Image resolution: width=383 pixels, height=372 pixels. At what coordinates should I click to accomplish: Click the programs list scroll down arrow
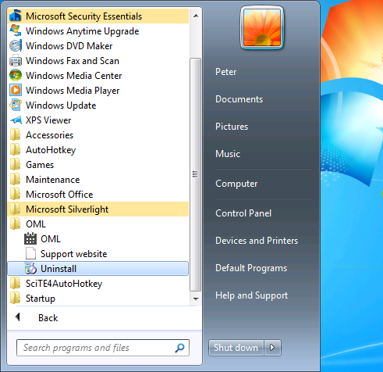[x=196, y=299]
